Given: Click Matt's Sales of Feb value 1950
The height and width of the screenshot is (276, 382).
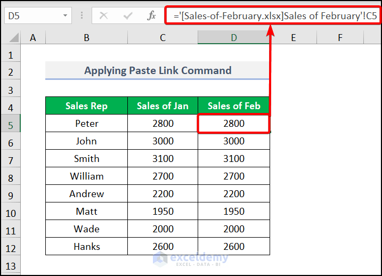Looking at the screenshot, I should [234, 211].
